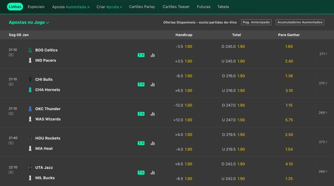The height and width of the screenshot is (186, 334).
Task: Open the Criar Aposta + tab
Action: tap(109, 7)
